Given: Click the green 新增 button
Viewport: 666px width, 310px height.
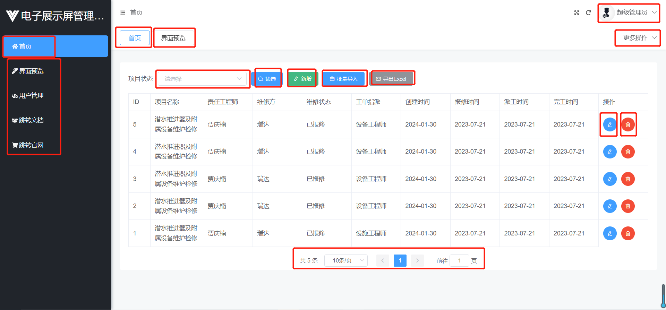Looking at the screenshot, I should [302, 79].
